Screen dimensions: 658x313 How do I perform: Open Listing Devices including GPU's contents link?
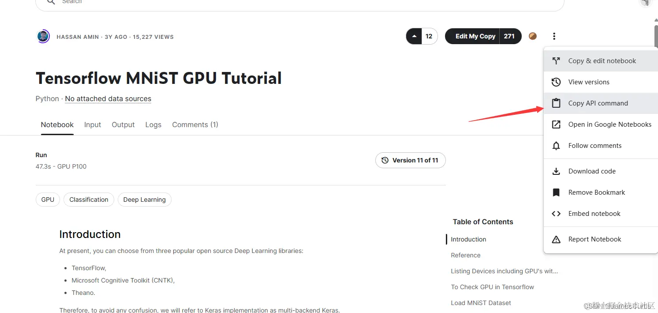505,271
